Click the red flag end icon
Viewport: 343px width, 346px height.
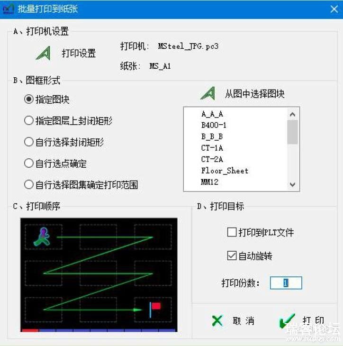(155, 310)
